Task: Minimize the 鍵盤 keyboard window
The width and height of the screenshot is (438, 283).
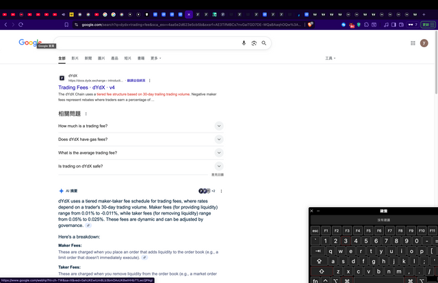Action: click(318, 211)
